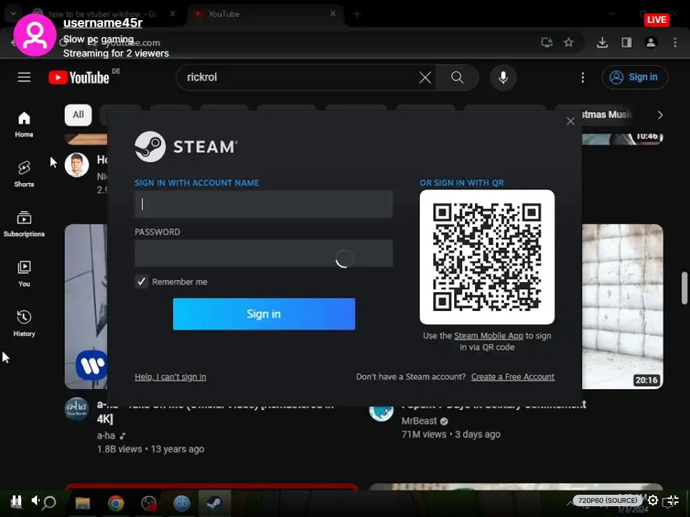The width and height of the screenshot is (690, 517).
Task: Bookmark page with star icon
Action: tap(569, 42)
